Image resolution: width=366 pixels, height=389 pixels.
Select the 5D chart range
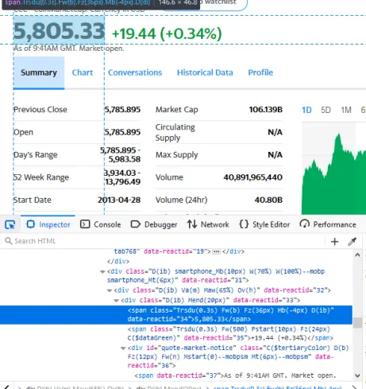pyautogui.click(x=326, y=110)
